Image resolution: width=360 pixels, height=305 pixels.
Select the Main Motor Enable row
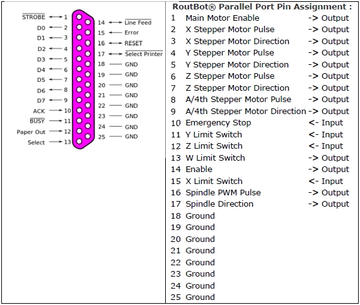coord(260,18)
